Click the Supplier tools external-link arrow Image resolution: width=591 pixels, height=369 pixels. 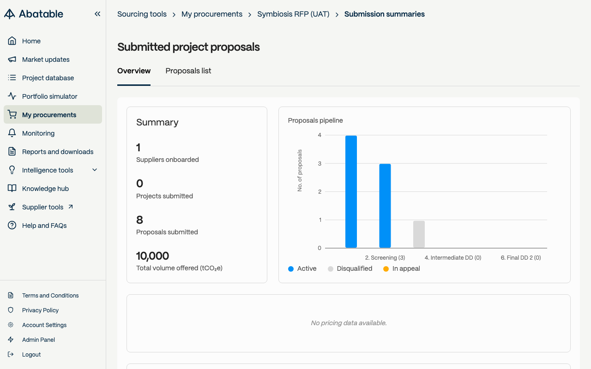pos(71,207)
